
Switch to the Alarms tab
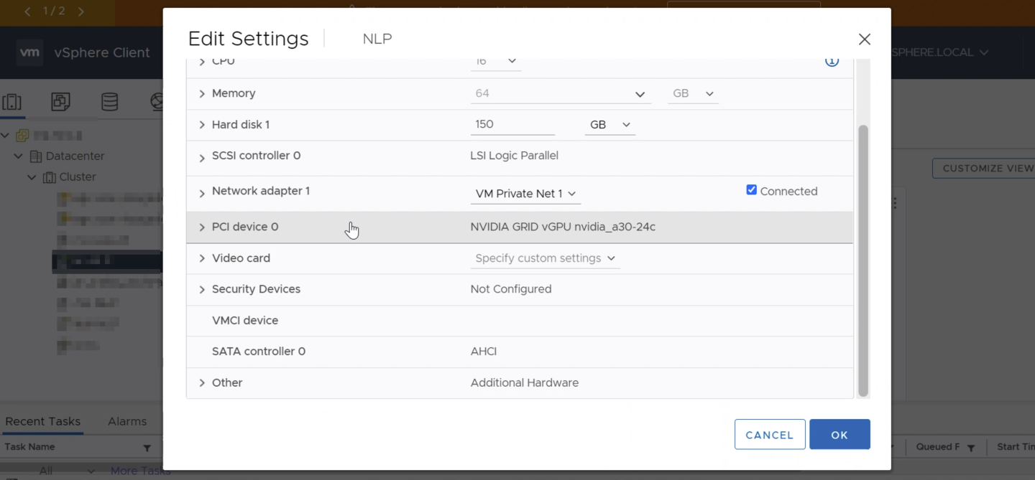coord(127,421)
